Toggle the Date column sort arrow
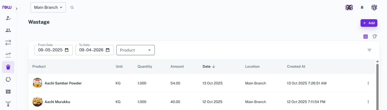The image size is (387, 110). (x=214, y=66)
